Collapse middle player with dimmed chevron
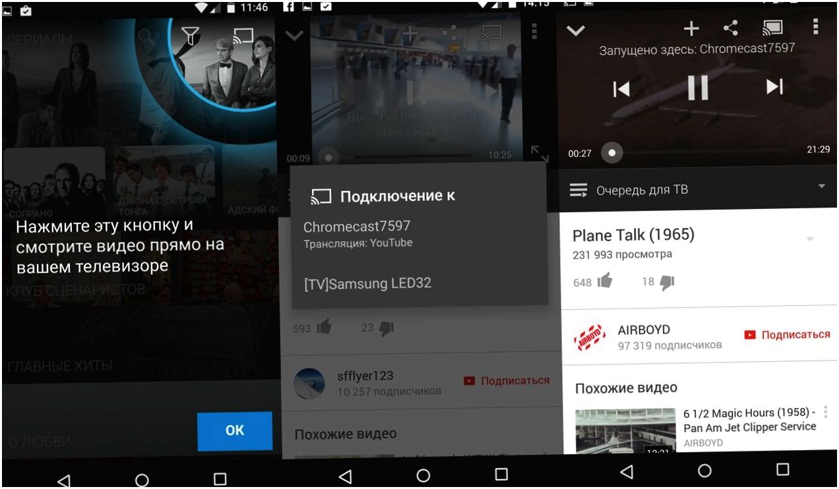Viewport: 839px width, 489px height. (294, 35)
